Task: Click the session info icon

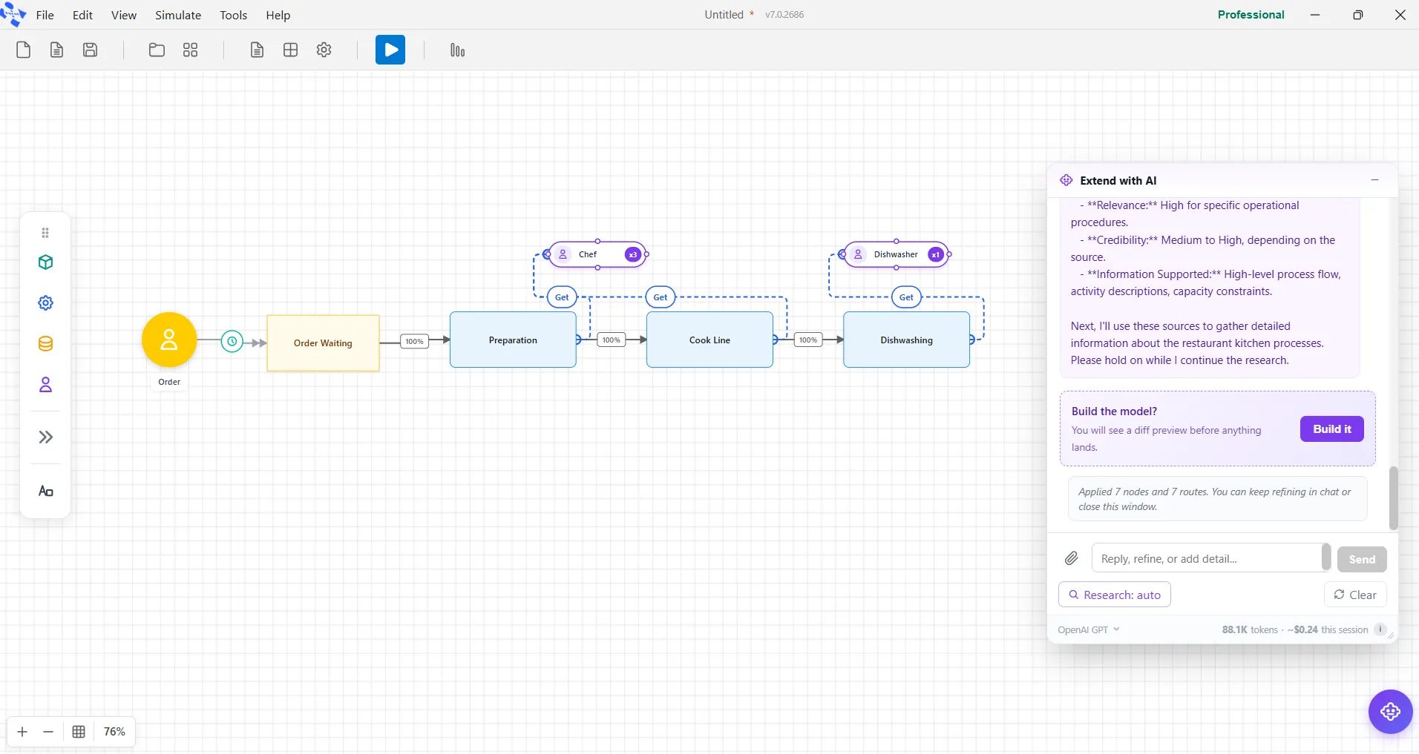Action: (1380, 629)
